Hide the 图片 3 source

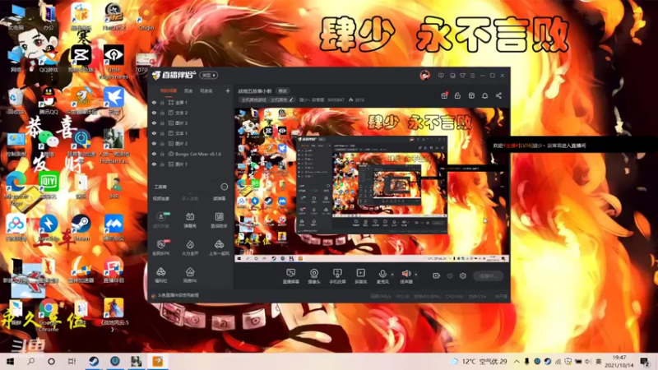coord(154,123)
